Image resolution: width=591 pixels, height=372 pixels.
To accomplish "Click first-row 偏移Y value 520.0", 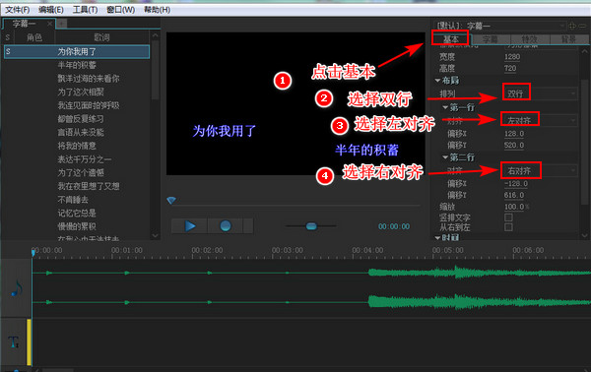I will pyautogui.click(x=514, y=146).
